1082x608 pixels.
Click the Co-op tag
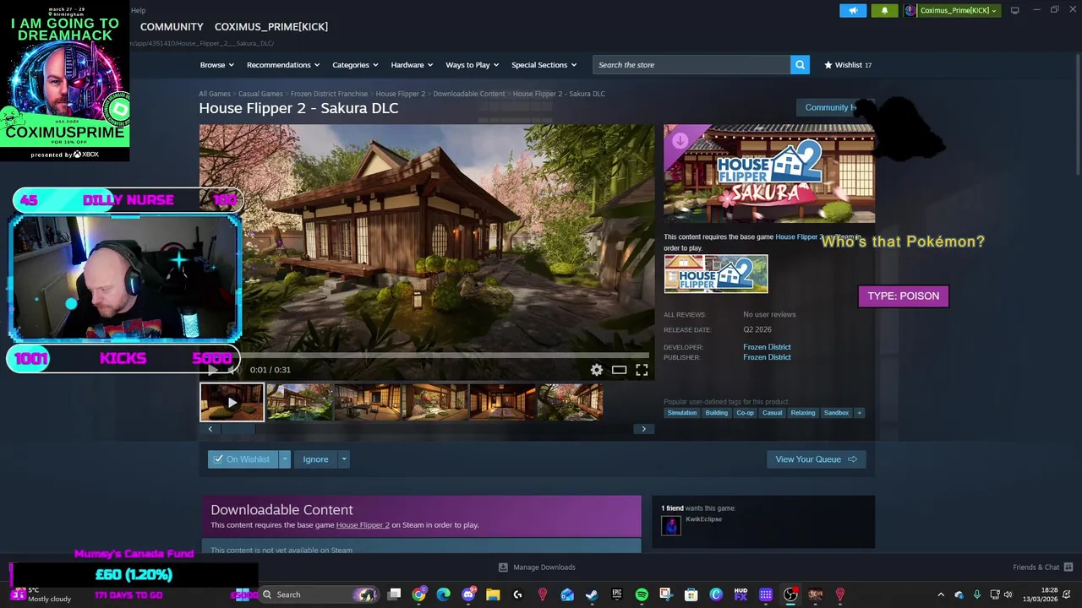pos(745,413)
